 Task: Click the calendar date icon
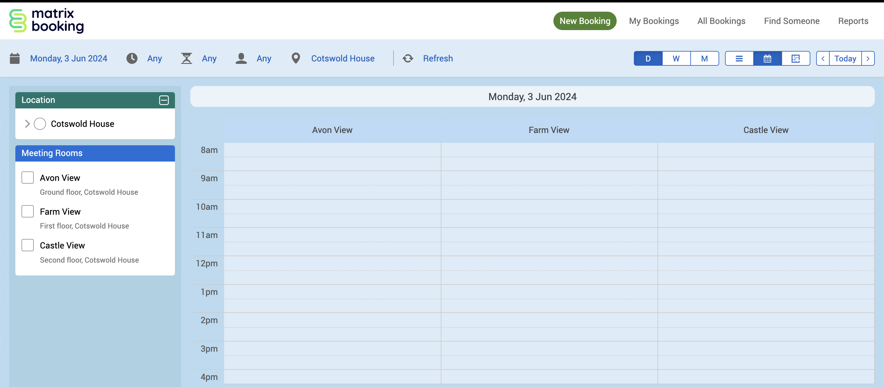coord(15,58)
